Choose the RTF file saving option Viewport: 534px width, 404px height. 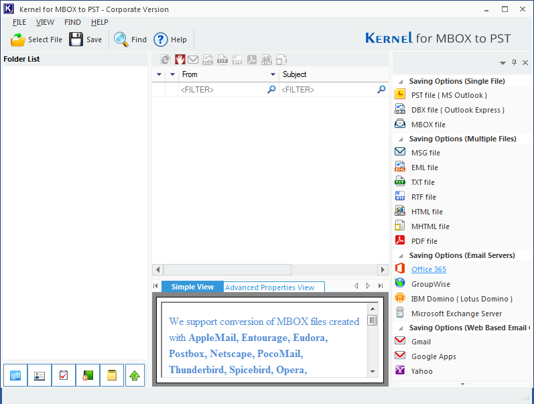pyautogui.click(x=423, y=196)
